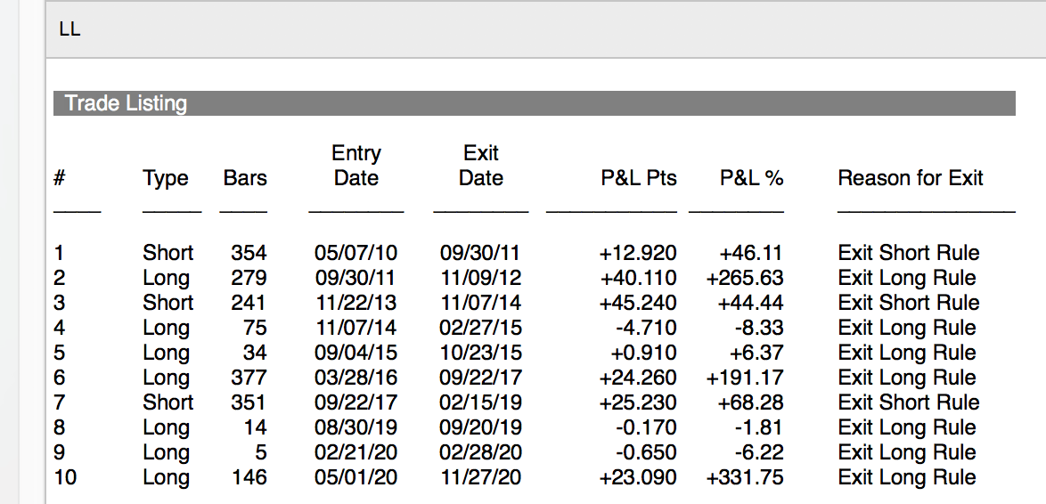Viewport: 1046px width, 504px height.
Task: Click the +265.63 P&L percent value
Action: click(745, 278)
